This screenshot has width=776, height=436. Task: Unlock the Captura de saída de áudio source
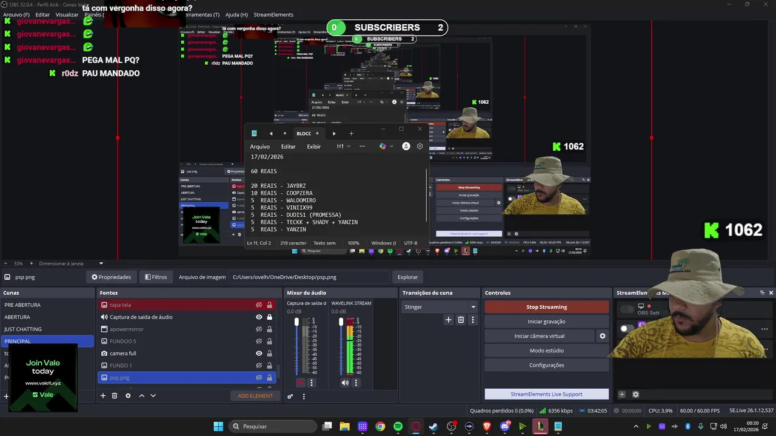[269, 317]
